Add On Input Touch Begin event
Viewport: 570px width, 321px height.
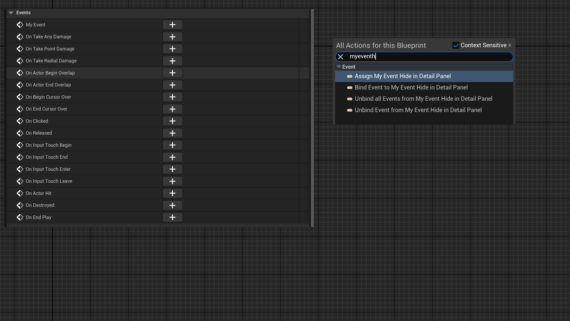(172, 145)
